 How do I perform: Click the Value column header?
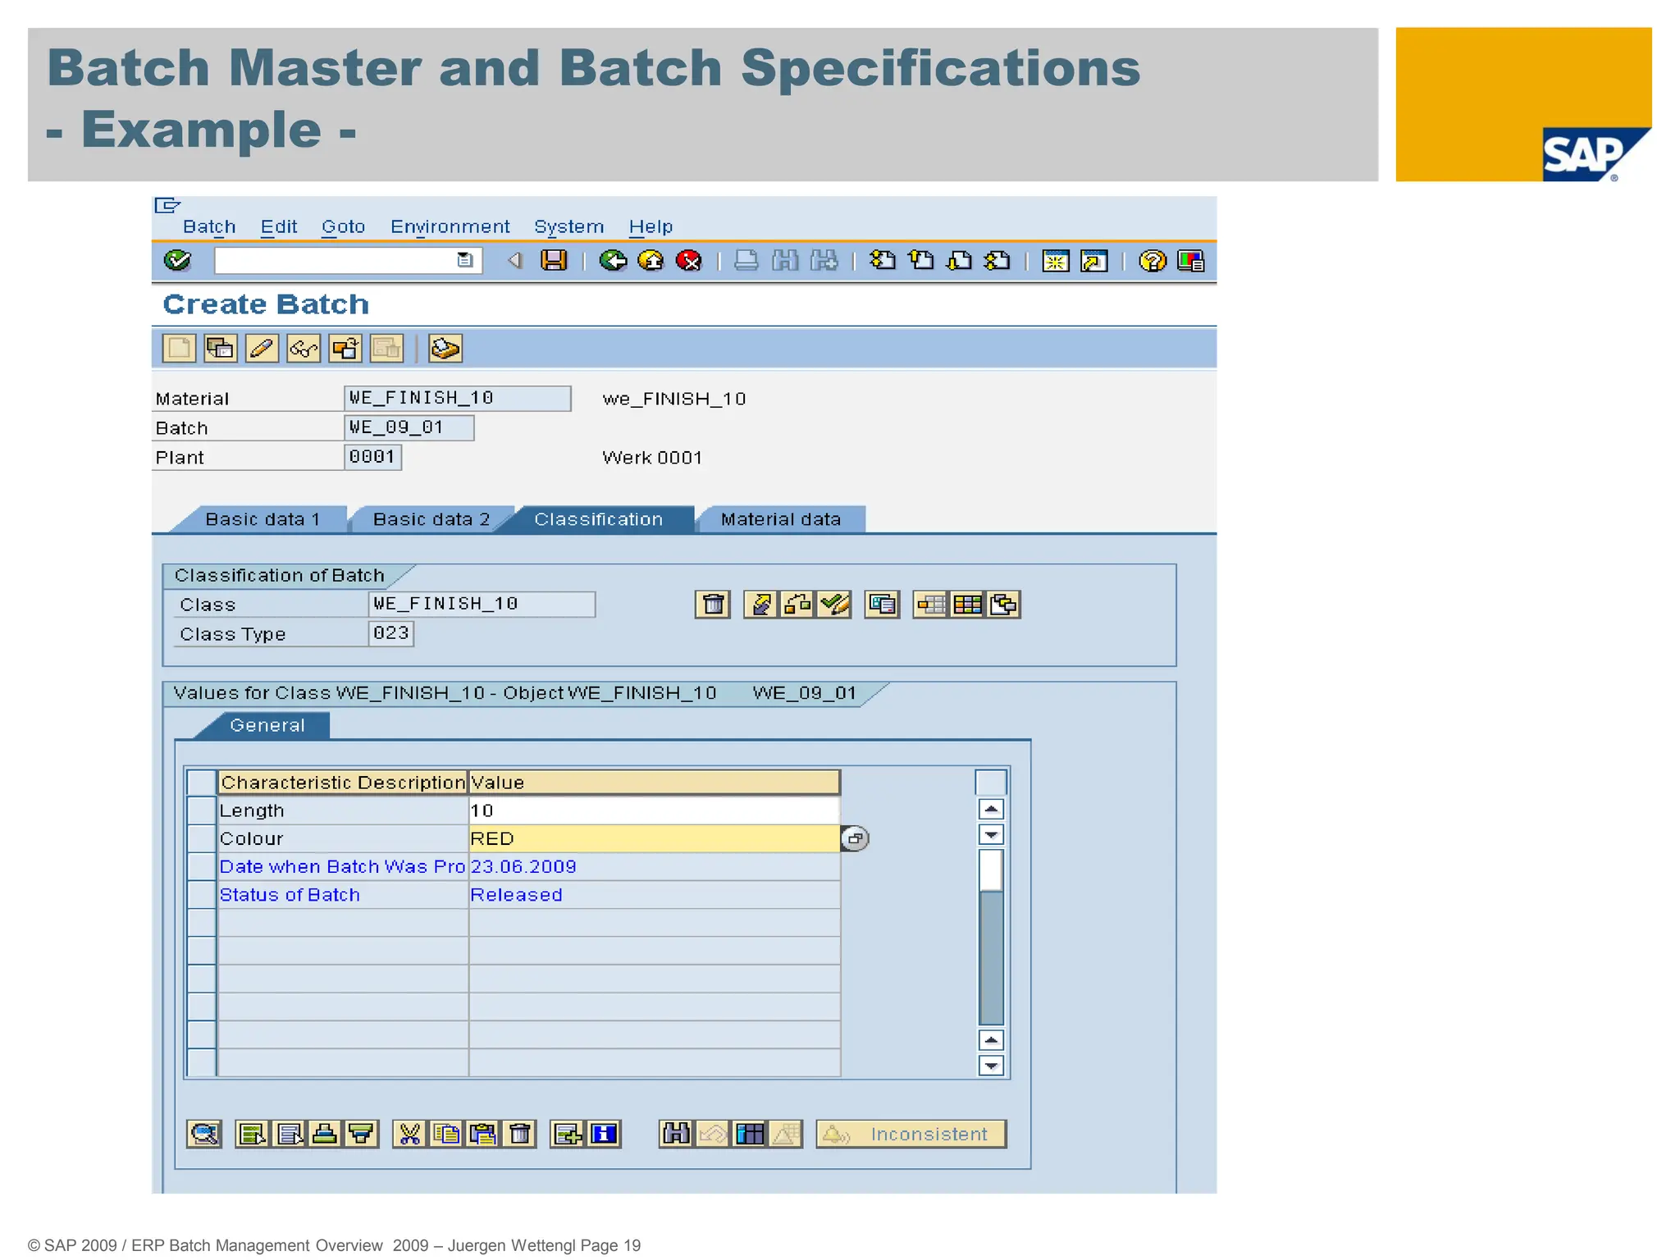(x=655, y=783)
